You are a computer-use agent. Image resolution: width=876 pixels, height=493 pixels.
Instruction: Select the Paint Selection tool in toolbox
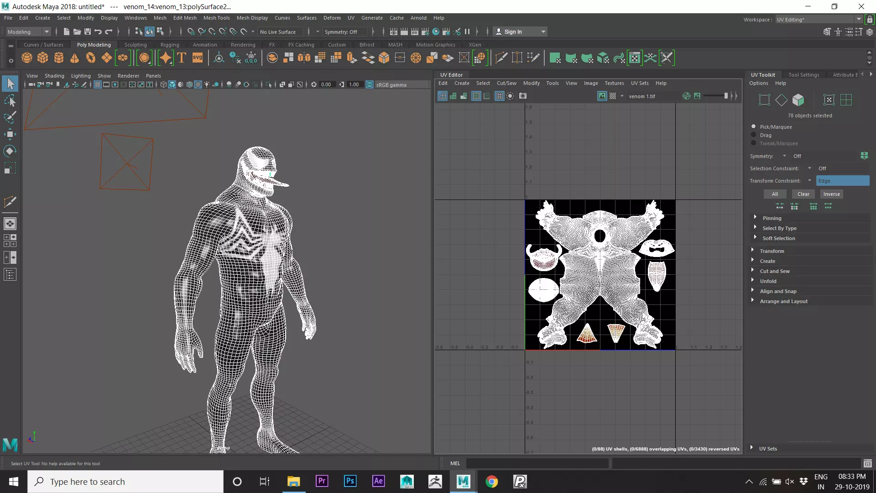pyautogui.click(x=10, y=117)
